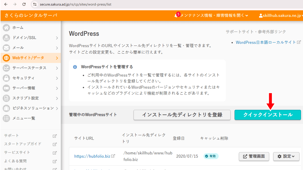Screen dimensions: 303x170
Task: Click the user account icon in the header
Action: click(x=261, y=15)
